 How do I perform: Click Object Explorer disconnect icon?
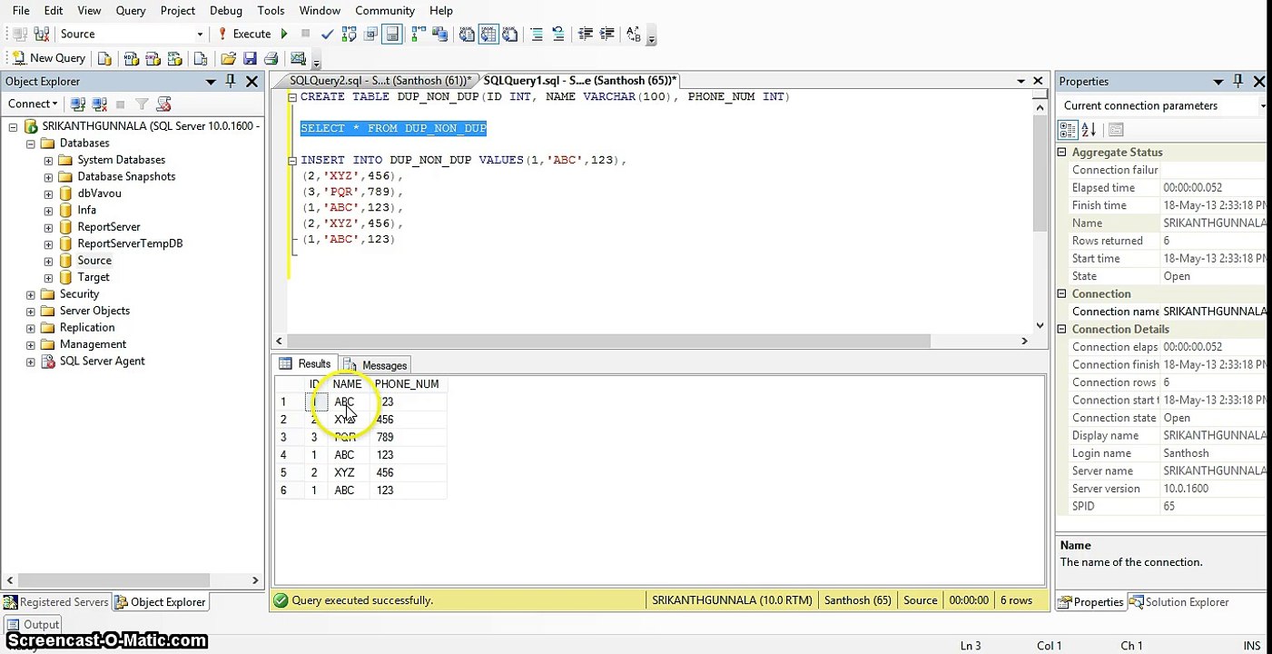coord(99,104)
